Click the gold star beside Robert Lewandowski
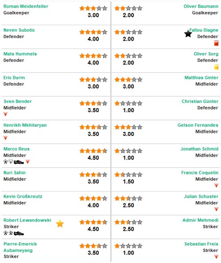The image size is (221, 263). pos(60,224)
